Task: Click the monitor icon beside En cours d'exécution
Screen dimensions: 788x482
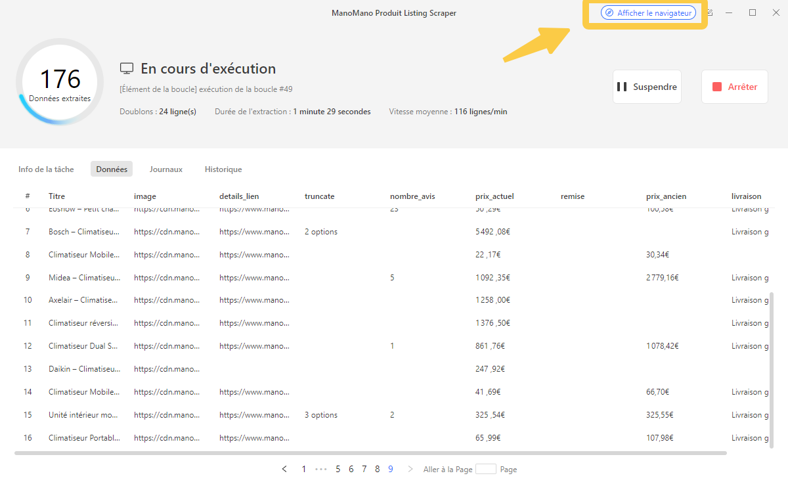Action: [127, 69]
